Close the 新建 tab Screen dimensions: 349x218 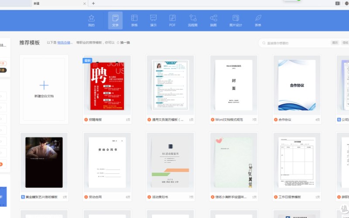pos(84,3)
